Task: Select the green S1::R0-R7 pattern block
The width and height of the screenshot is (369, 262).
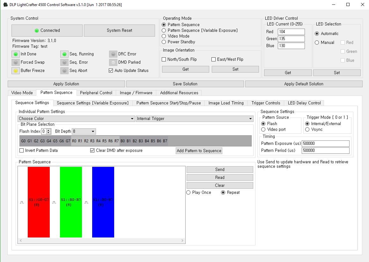Action: [71, 202]
